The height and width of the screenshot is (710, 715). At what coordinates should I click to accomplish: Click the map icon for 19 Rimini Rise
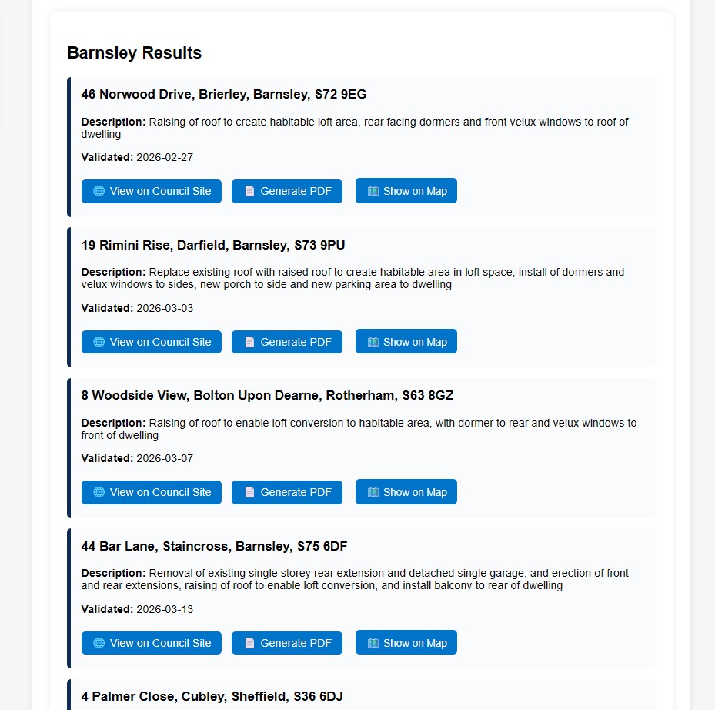pyautogui.click(x=373, y=341)
